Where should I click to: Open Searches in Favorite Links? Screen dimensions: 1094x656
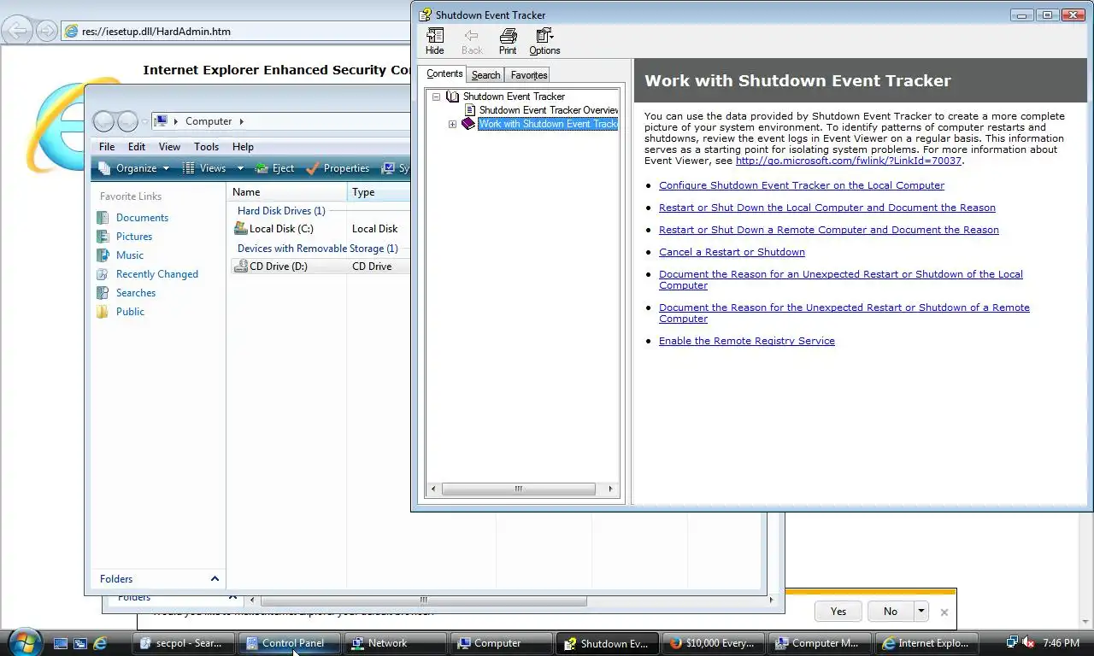pyautogui.click(x=136, y=293)
